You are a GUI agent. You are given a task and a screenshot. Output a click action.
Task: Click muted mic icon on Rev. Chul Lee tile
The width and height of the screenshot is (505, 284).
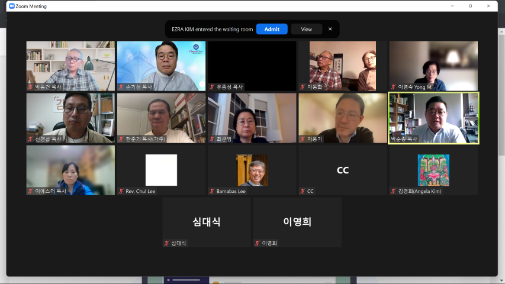pyautogui.click(x=121, y=191)
